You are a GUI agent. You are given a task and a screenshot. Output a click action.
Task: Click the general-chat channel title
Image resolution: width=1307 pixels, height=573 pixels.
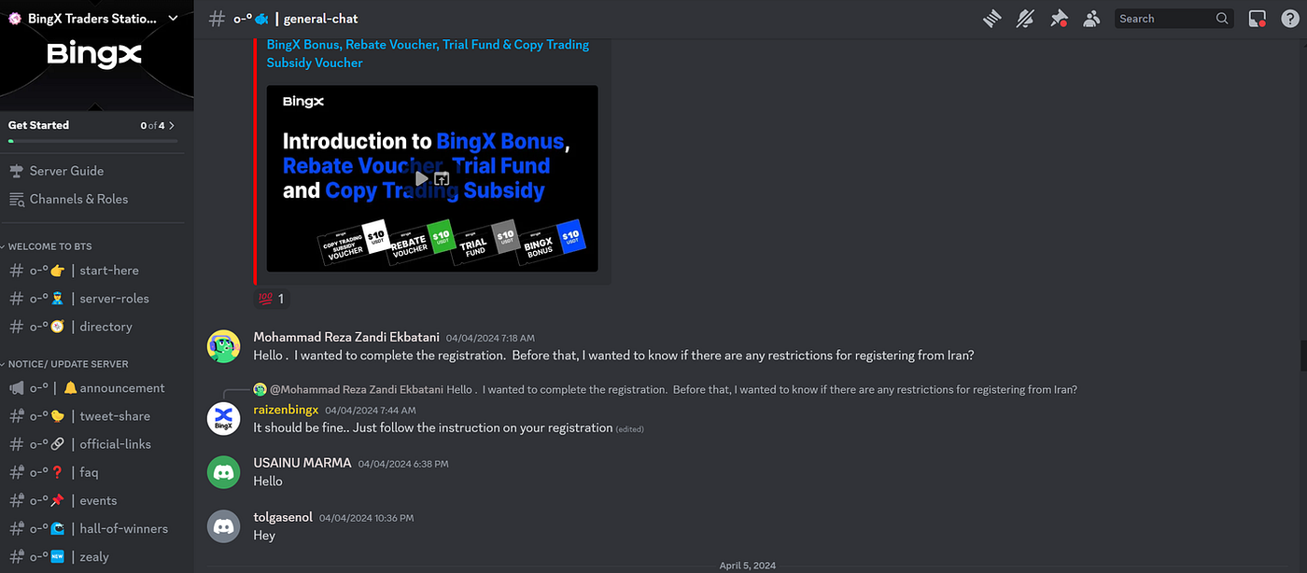[x=320, y=19]
